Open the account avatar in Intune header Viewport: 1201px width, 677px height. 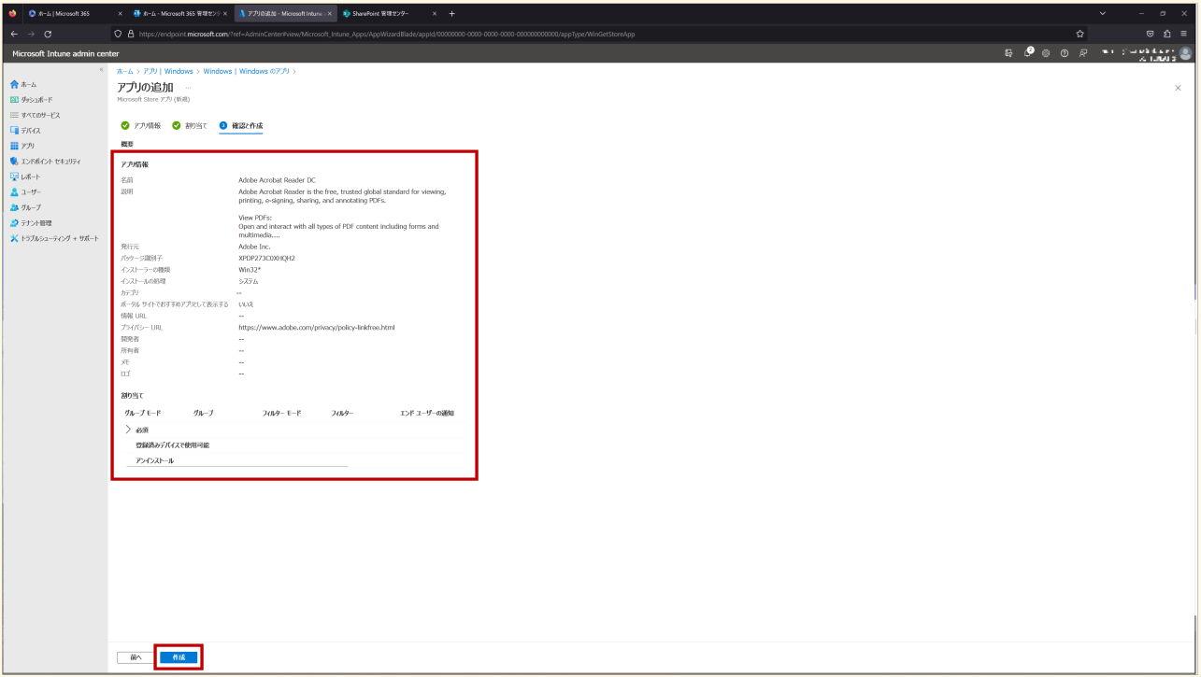click(x=1186, y=53)
